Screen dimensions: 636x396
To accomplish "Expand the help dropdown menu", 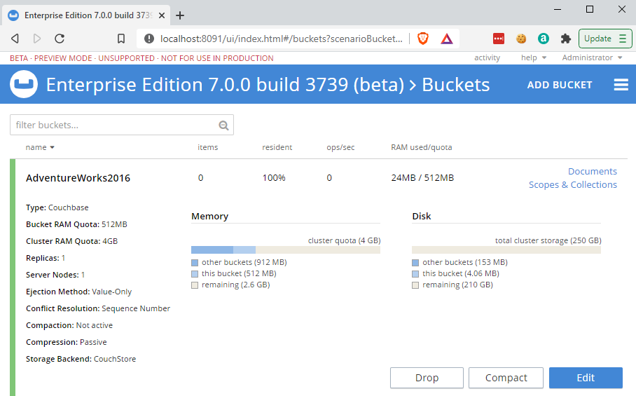I will [x=534, y=57].
